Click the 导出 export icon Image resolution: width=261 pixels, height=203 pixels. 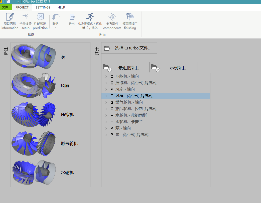[72, 17]
